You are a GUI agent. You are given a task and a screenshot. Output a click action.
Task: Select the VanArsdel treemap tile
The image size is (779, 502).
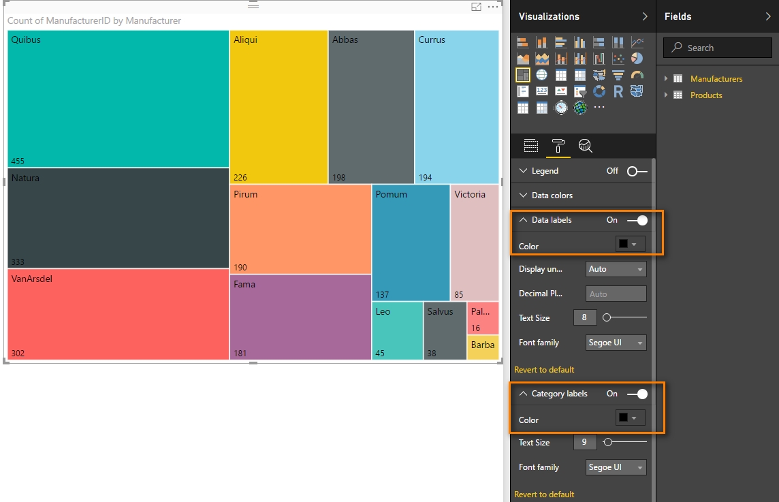pyautogui.click(x=118, y=314)
